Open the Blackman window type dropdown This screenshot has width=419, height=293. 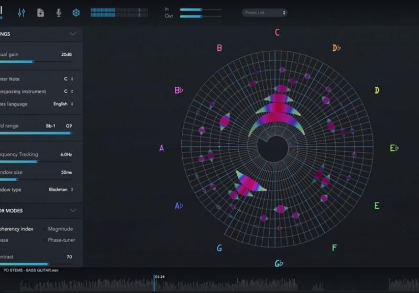tap(61, 189)
